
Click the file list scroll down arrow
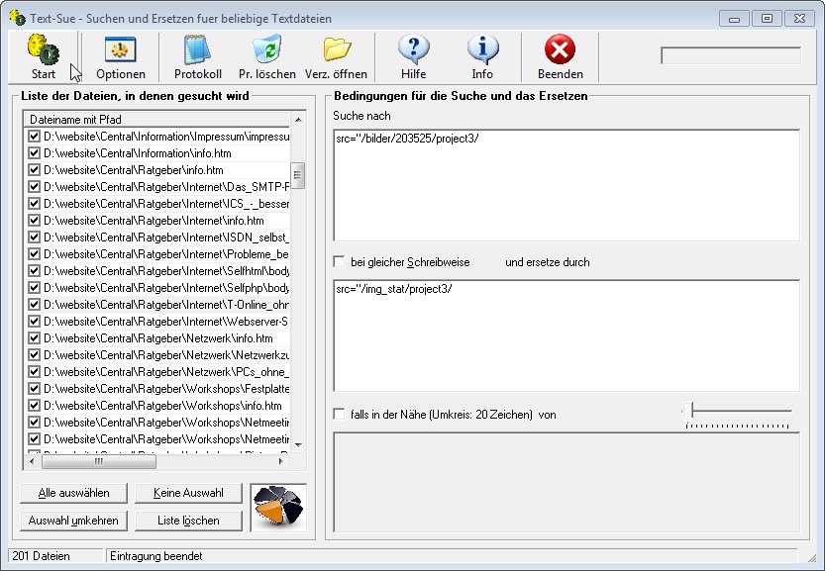[x=297, y=444]
